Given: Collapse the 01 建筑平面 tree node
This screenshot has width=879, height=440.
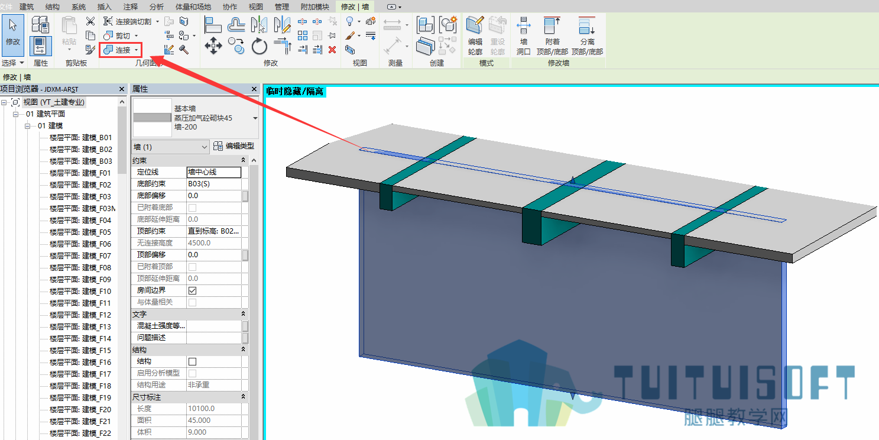Looking at the screenshot, I should coord(17,114).
